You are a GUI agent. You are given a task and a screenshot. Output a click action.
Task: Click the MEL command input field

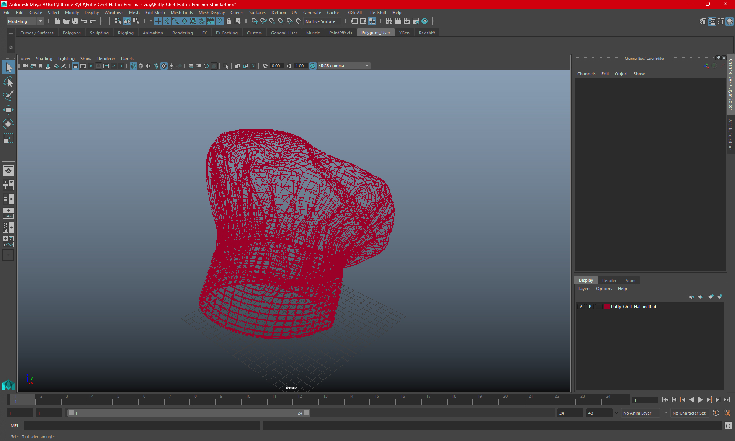[142, 426]
